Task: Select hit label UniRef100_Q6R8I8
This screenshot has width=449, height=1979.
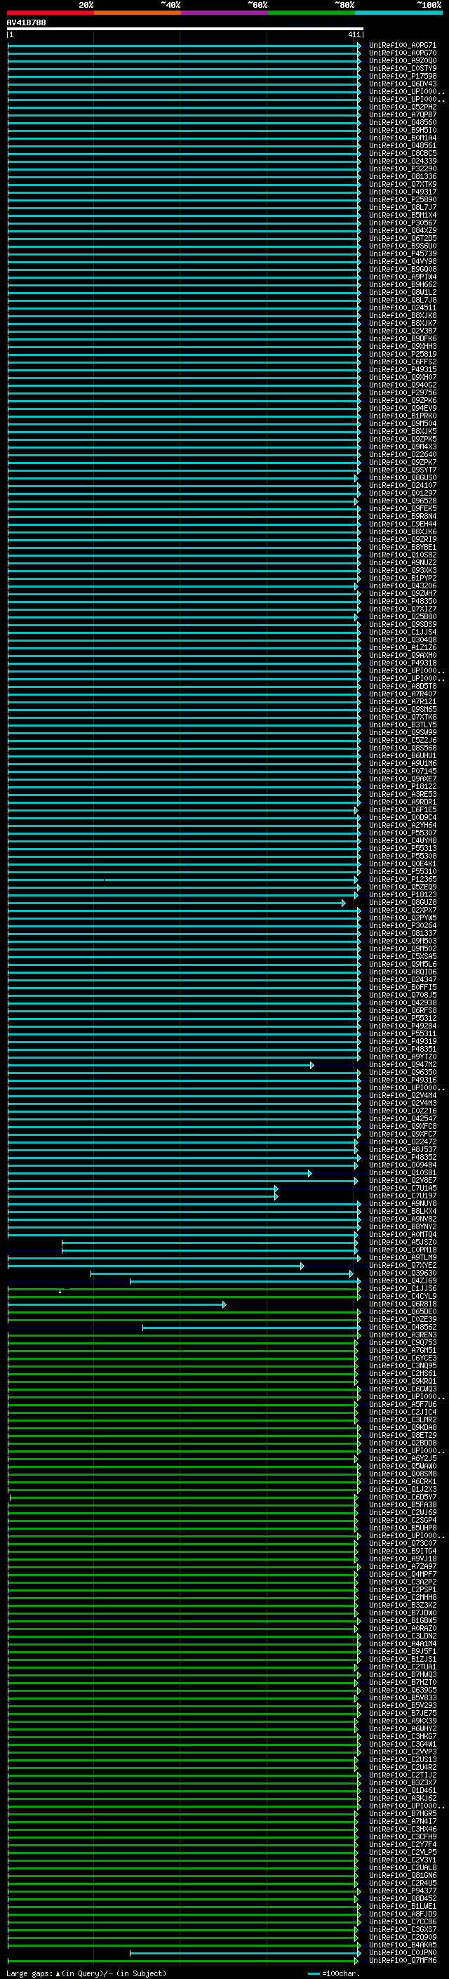Action: coord(403,1304)
